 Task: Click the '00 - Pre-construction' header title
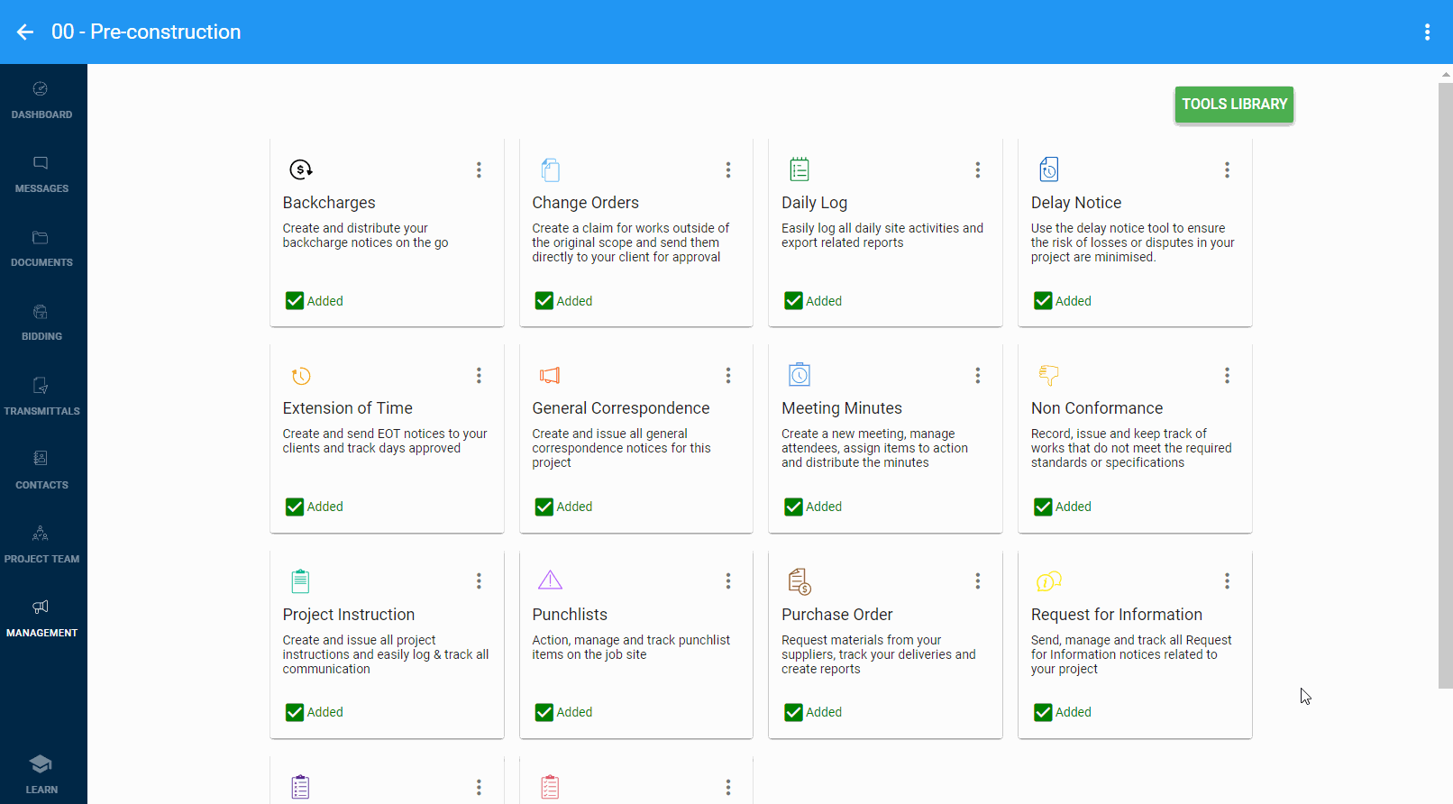coord(146,32)
